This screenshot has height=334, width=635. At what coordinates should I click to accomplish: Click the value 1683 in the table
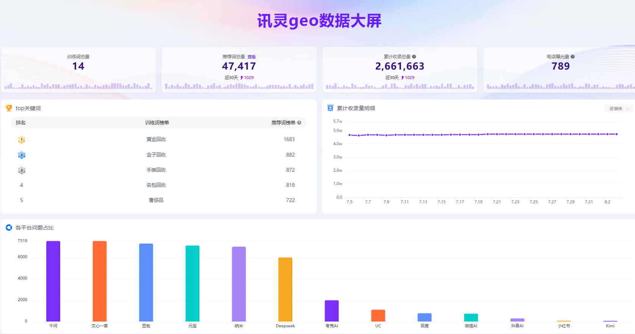[289, 140]
